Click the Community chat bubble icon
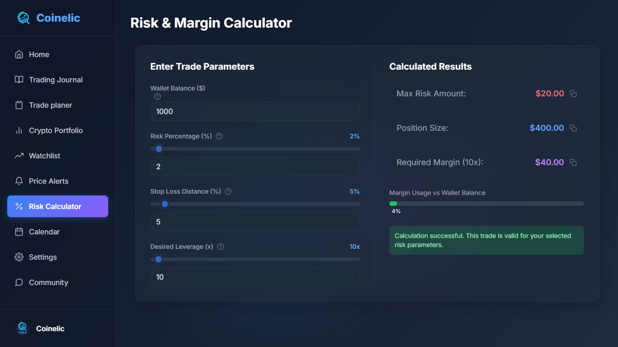 (x=19, y=282)
